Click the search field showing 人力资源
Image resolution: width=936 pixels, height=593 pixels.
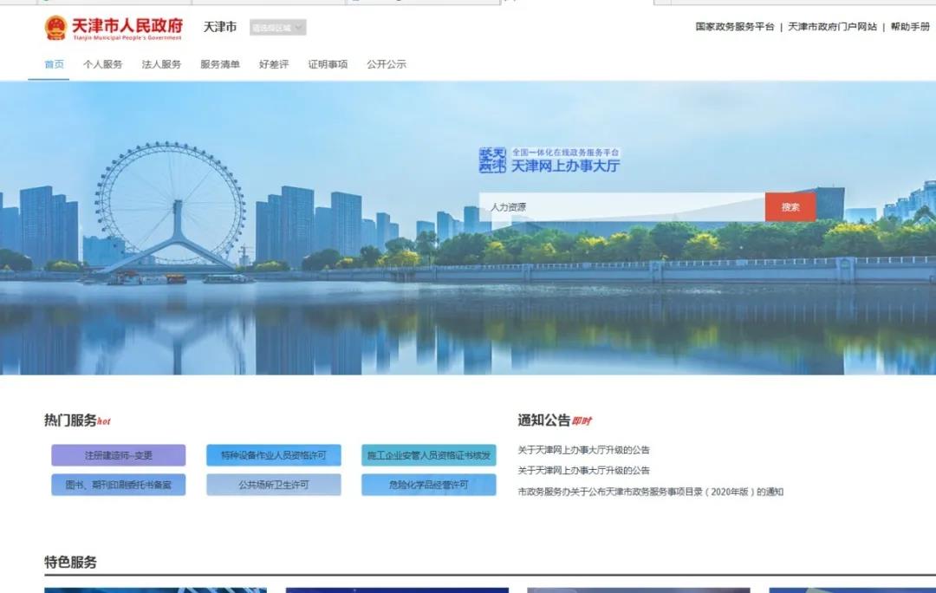[x=622, y=207]
